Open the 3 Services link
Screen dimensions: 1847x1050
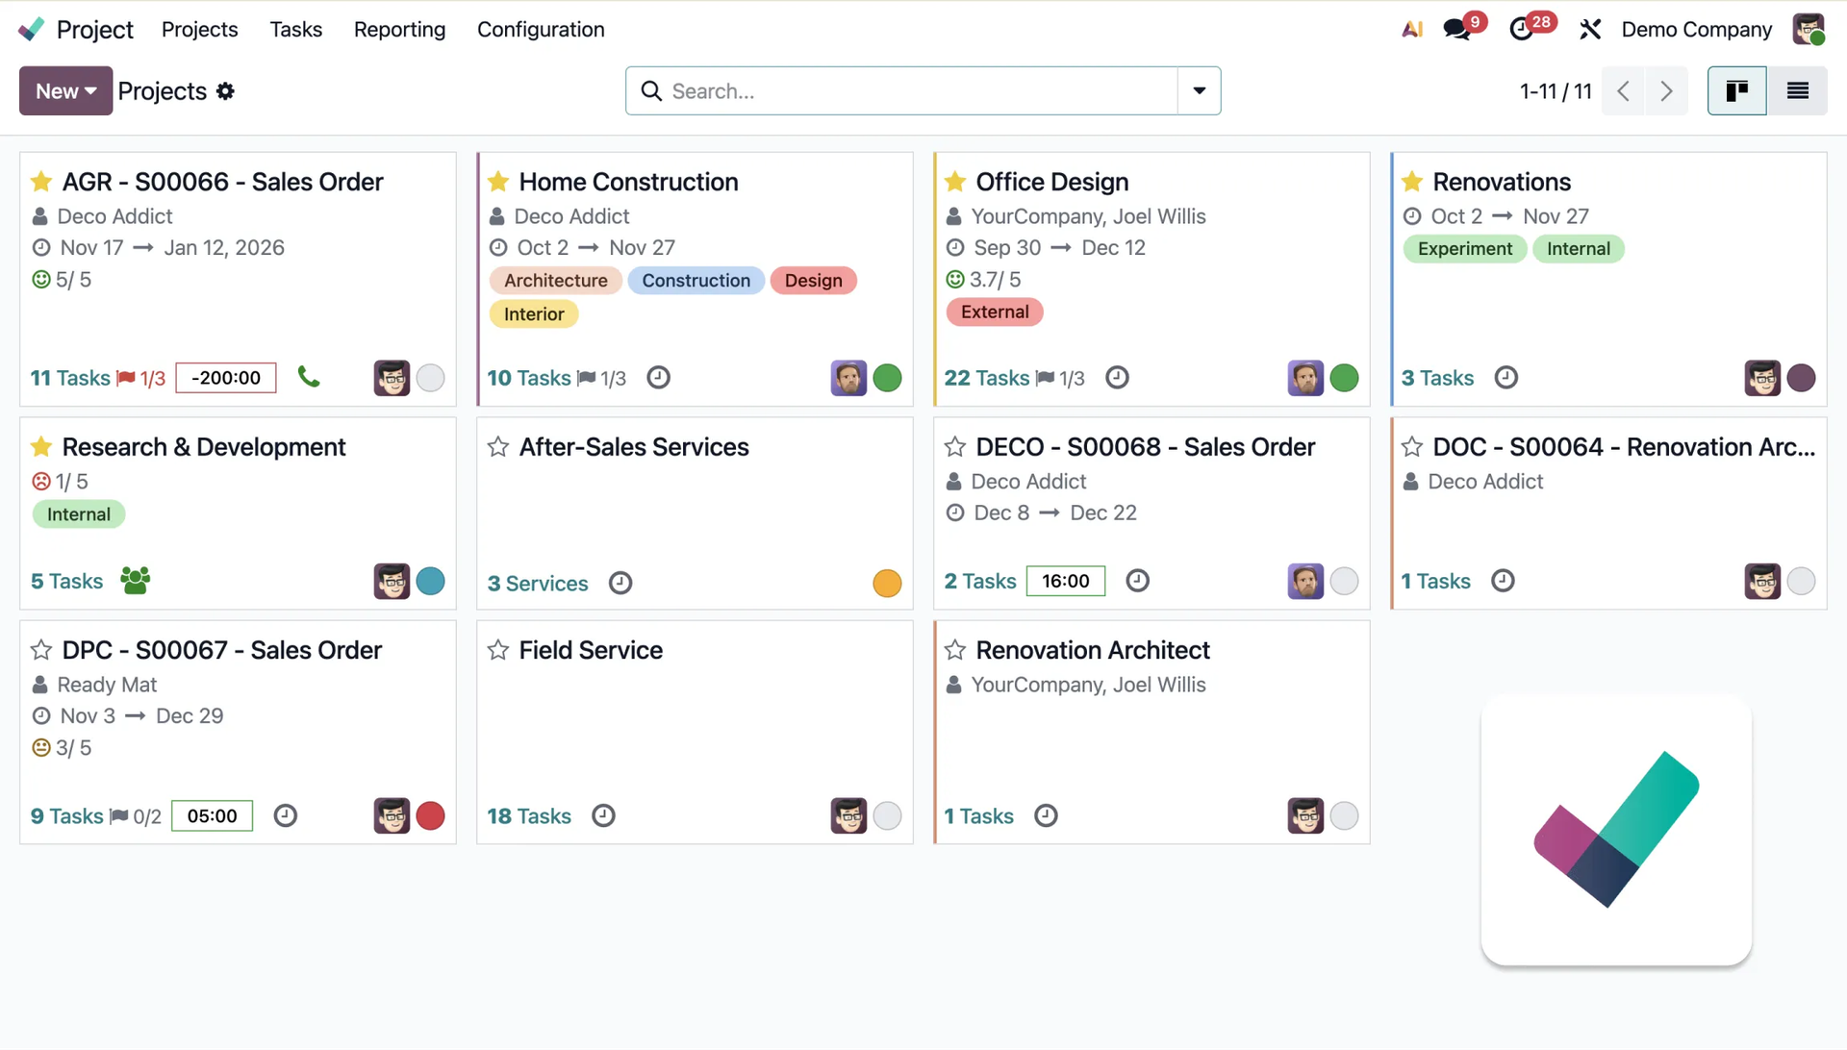pyautogui.click(x=538, y=583)
